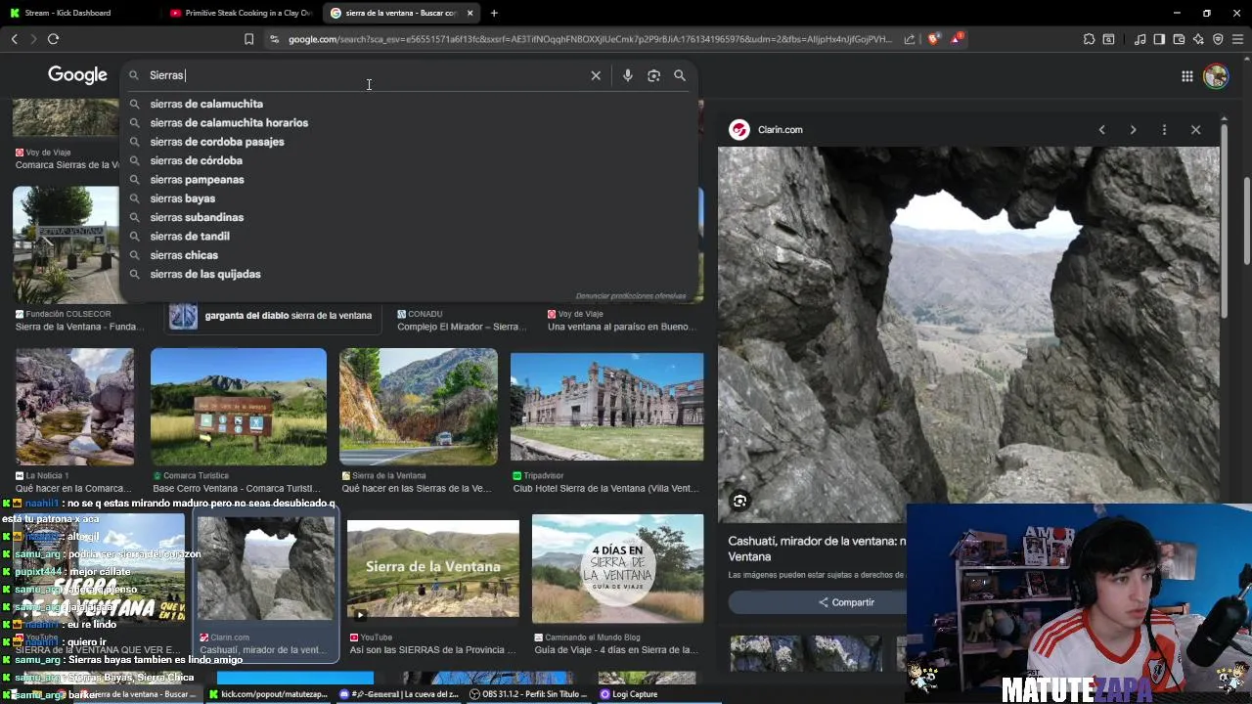Select suggestion 'sierras de calamuchita horarios'
Image resolution: width=1252 pixels, height=704 pixels.
[x=229, y=123]
